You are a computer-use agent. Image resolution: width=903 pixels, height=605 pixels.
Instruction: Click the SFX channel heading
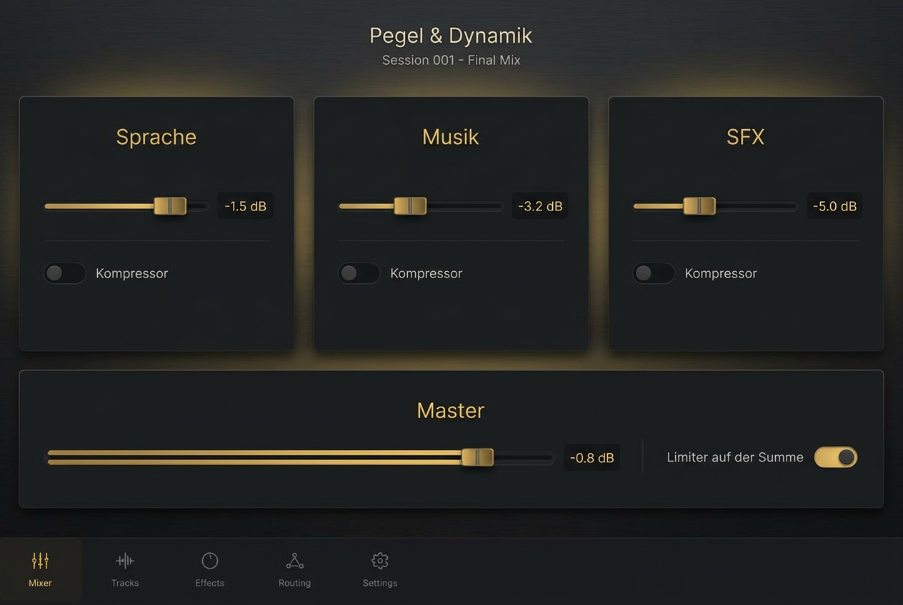(745, 137)
